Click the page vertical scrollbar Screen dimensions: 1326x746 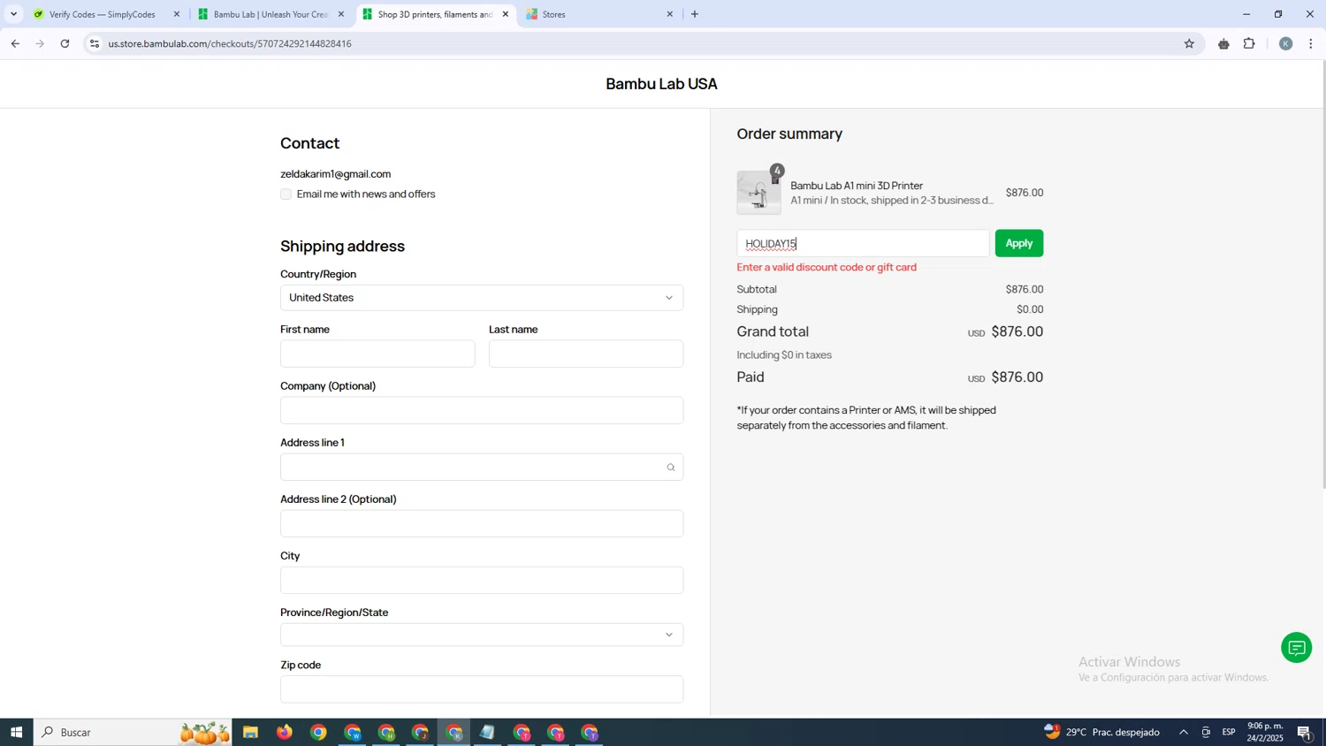1322,274
